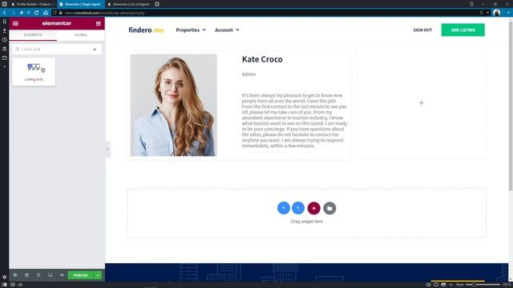This screenshot has width=513, height=288.
Task: Click the red add new section button
Action: (x=313, y=208)
